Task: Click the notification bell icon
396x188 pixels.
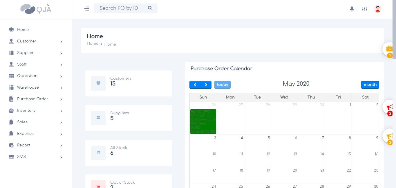Action: 352,9
